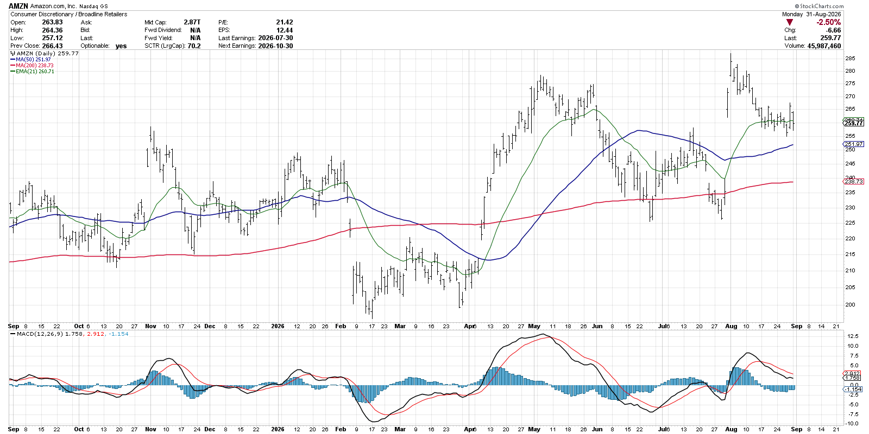This screenshot has height=434, width=869.
Task: Click the Prev Close value 266.43
Action: click(52, 46)
